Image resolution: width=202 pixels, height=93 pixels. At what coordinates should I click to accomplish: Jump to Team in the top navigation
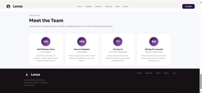118,6
